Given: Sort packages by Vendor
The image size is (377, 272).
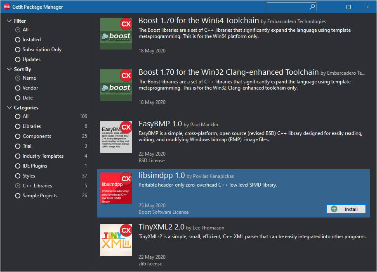Looking at the screenshot, I should (x=27, y=88).
